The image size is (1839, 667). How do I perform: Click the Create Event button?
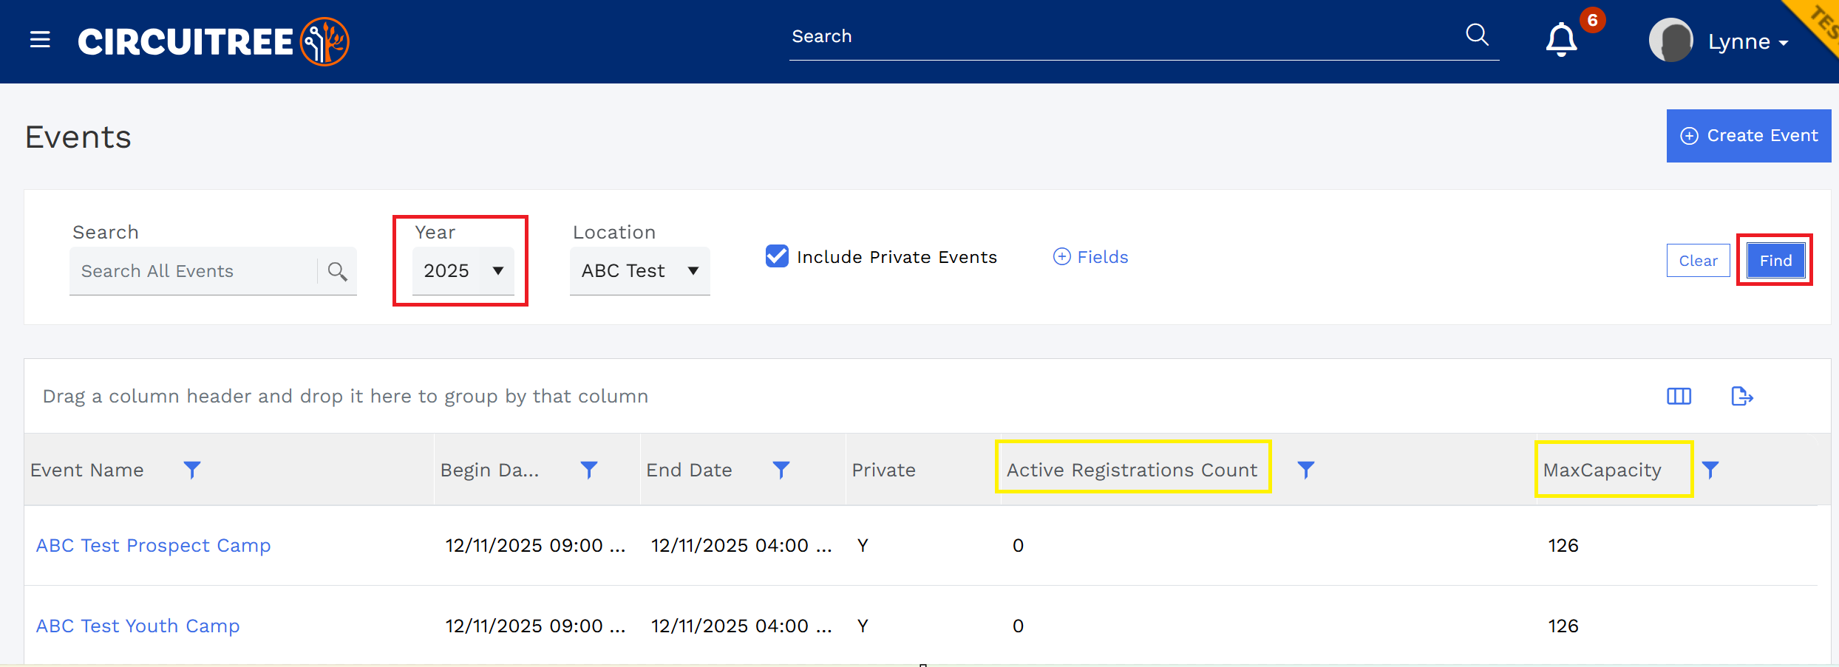tap(1748, 136)
